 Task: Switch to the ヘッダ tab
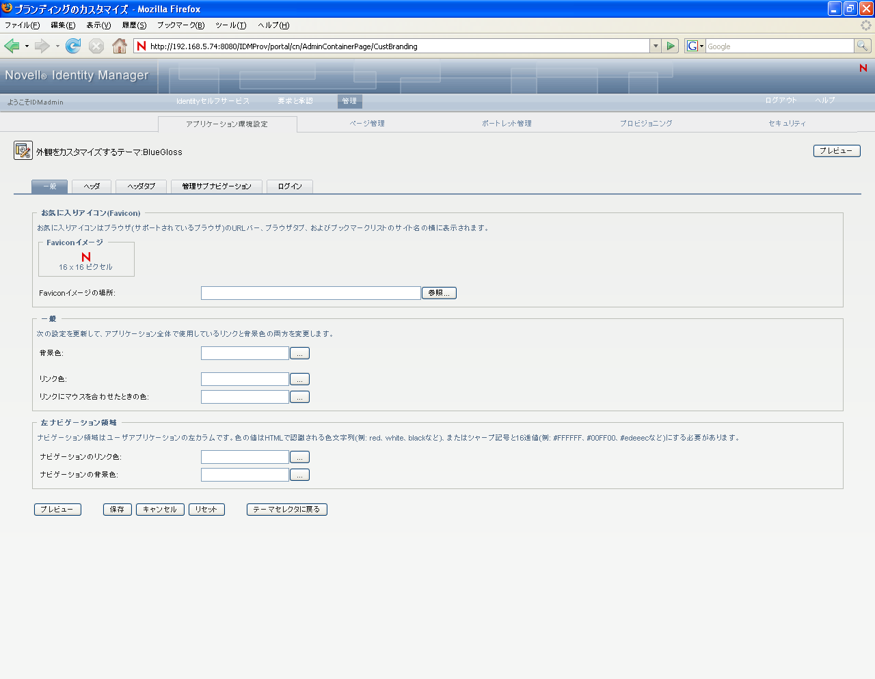pos(92,186)
